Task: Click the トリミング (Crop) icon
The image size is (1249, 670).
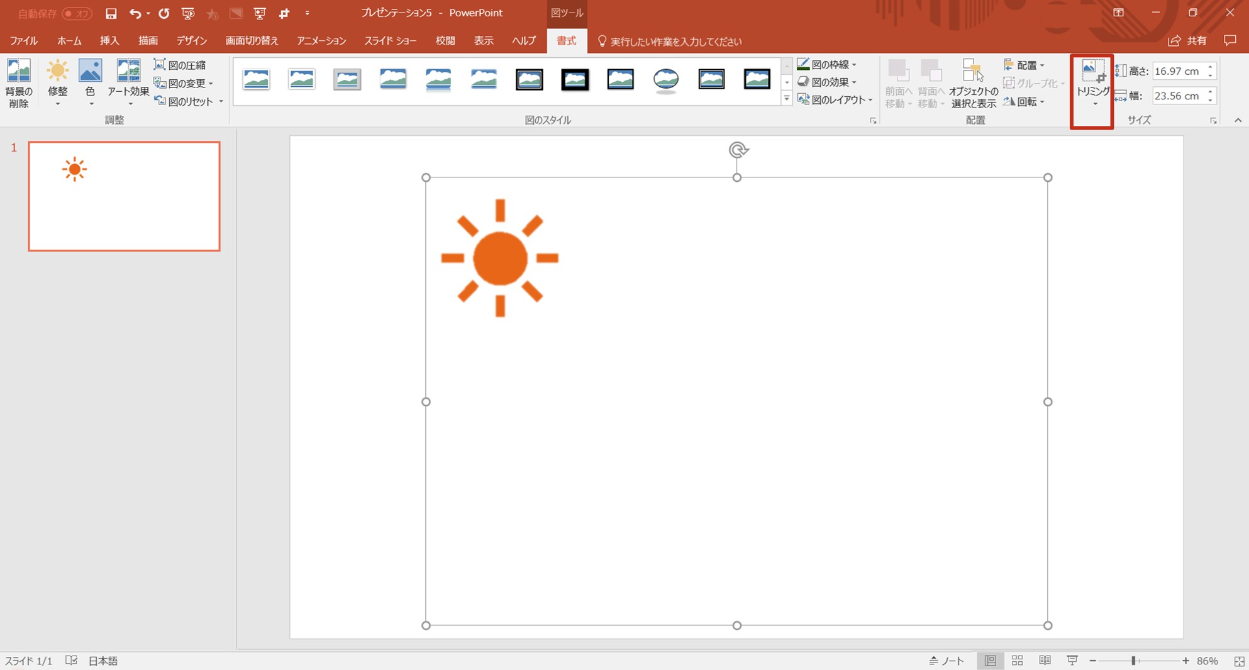Action: point(1092,72)
